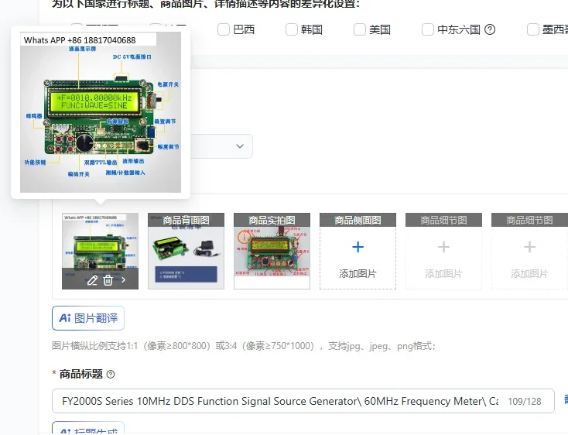568x435 pixels.
Task: Click into the 商品标题 input field
Action: click(x=303, y=401)
